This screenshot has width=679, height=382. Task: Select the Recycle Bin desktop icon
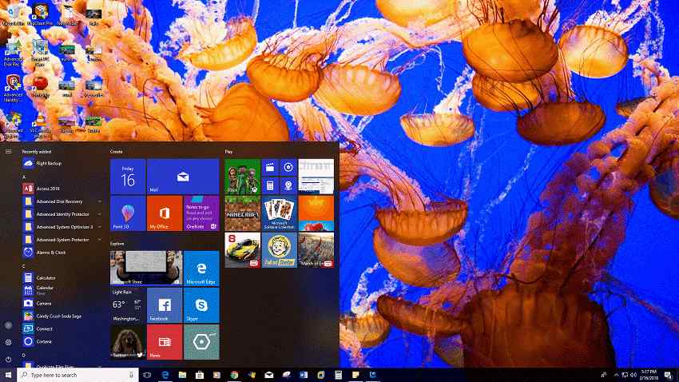pos(13,14)
